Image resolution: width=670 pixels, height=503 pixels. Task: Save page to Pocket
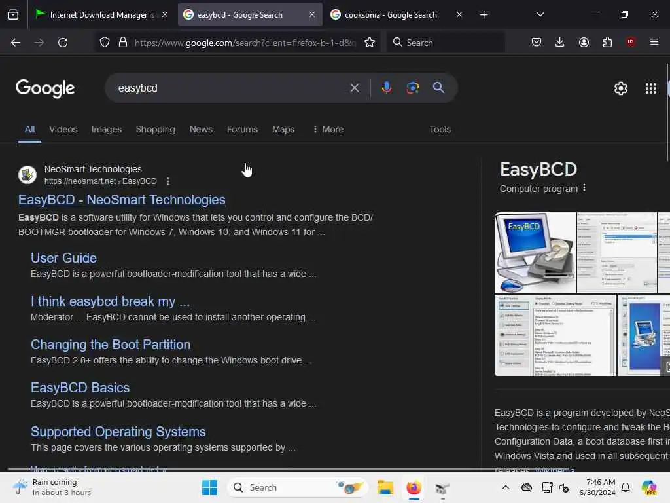[537, 42]
